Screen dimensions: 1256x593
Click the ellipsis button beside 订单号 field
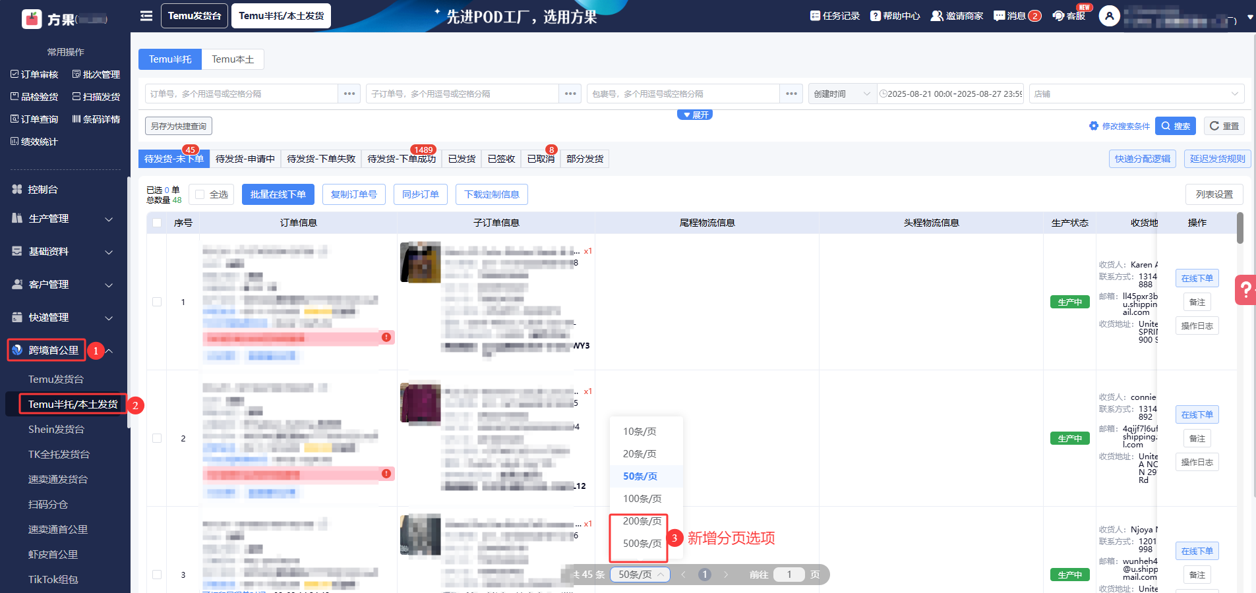[349, 94]
